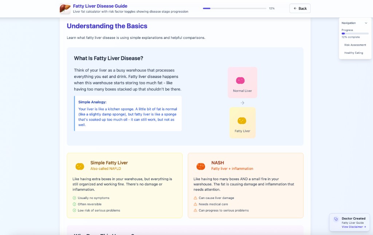Click the red NASH liver icon

201,166
